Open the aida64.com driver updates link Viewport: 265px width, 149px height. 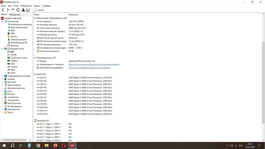point(89,68)
